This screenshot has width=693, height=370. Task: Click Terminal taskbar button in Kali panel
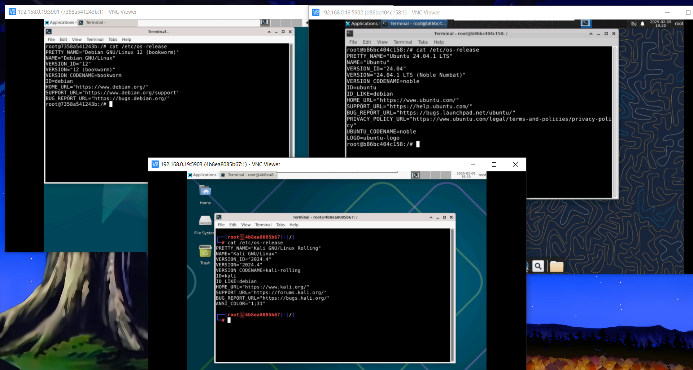(x=249, y=175)
